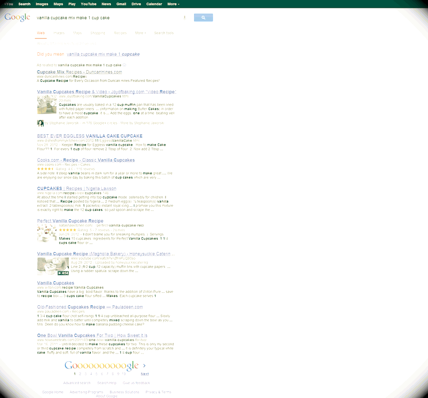The width and height of the screenshot is (428, 398).
Task: Open Cooks.com Classic Vanilla Cupcakes result
Action: coord(86,160)
